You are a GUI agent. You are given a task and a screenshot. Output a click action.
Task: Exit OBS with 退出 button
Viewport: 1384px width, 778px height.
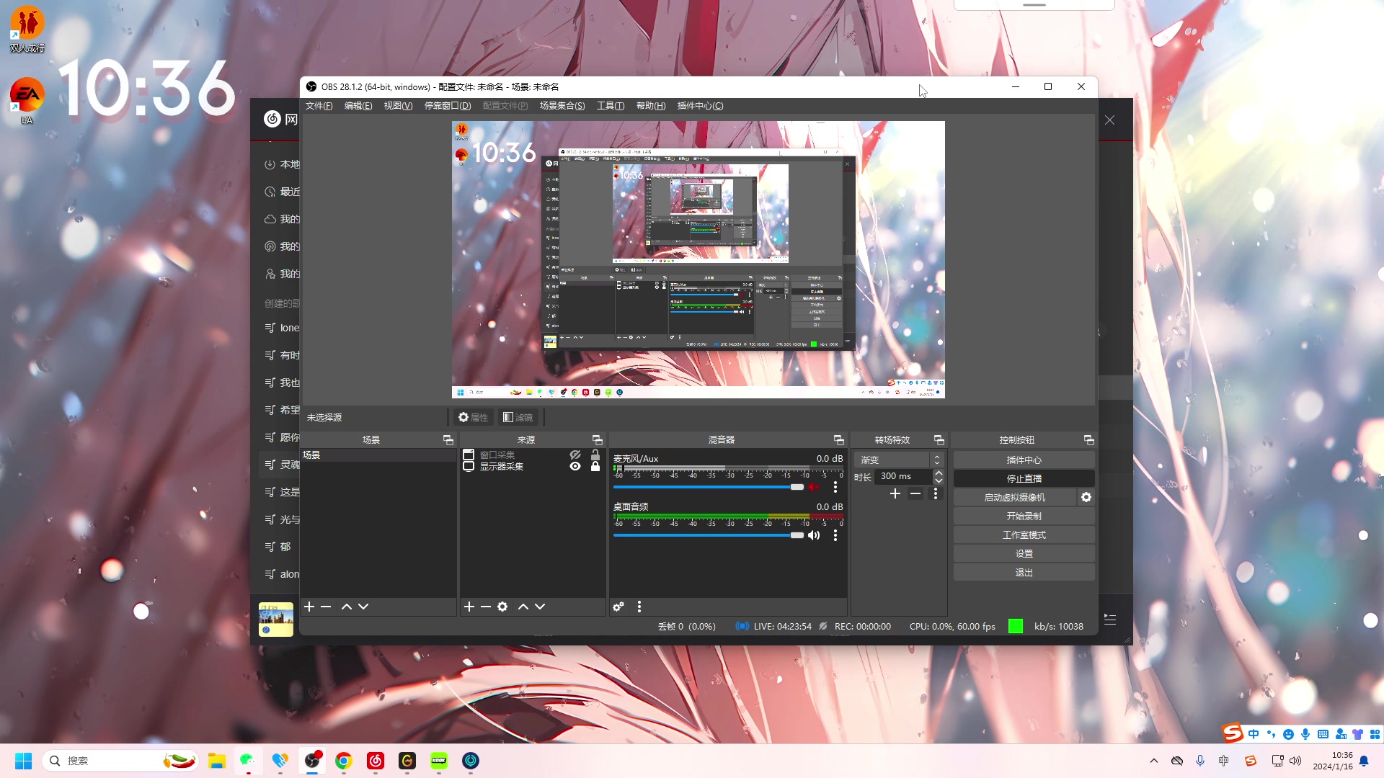click(x=1024, y=572)
